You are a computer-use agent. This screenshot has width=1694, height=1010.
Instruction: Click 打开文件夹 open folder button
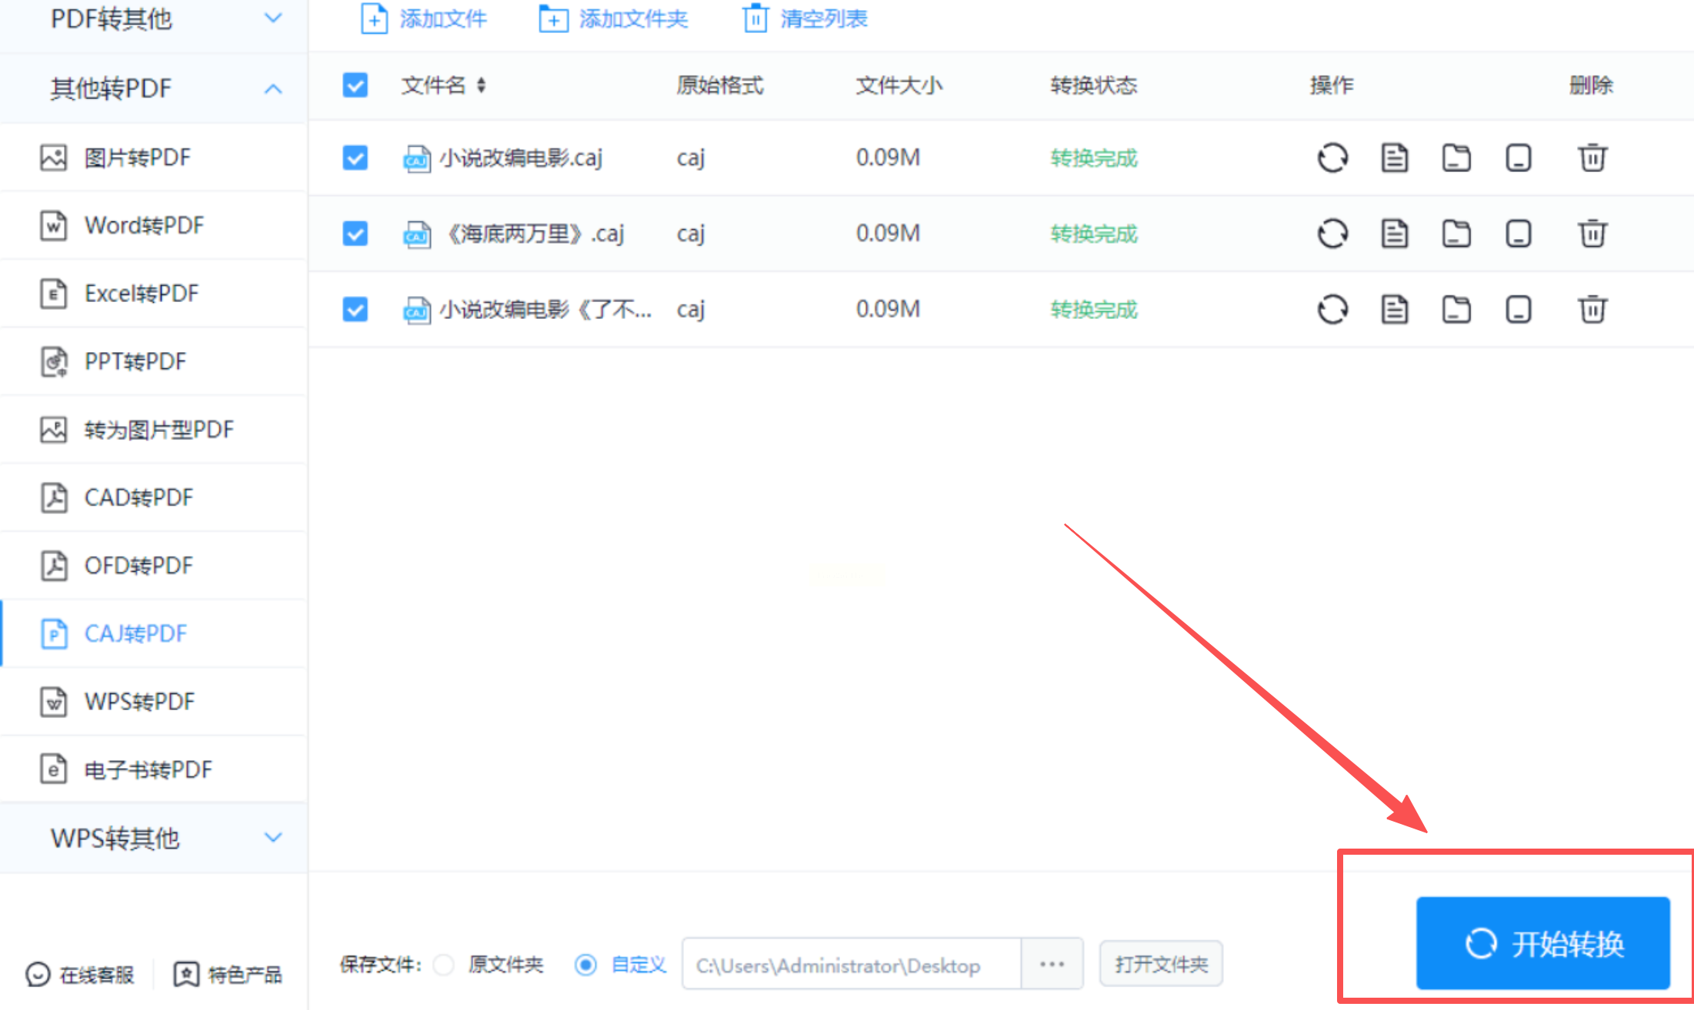click(x=1160, y=964)
